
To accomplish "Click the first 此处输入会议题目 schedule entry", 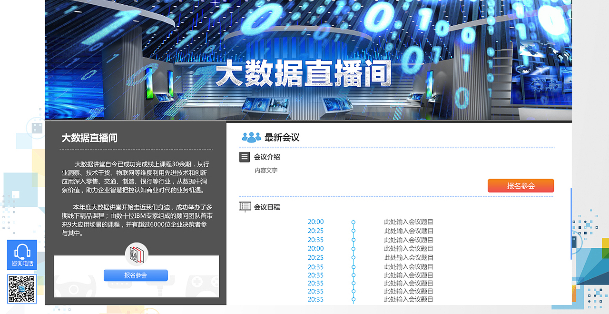I will [x=408, y=222].
